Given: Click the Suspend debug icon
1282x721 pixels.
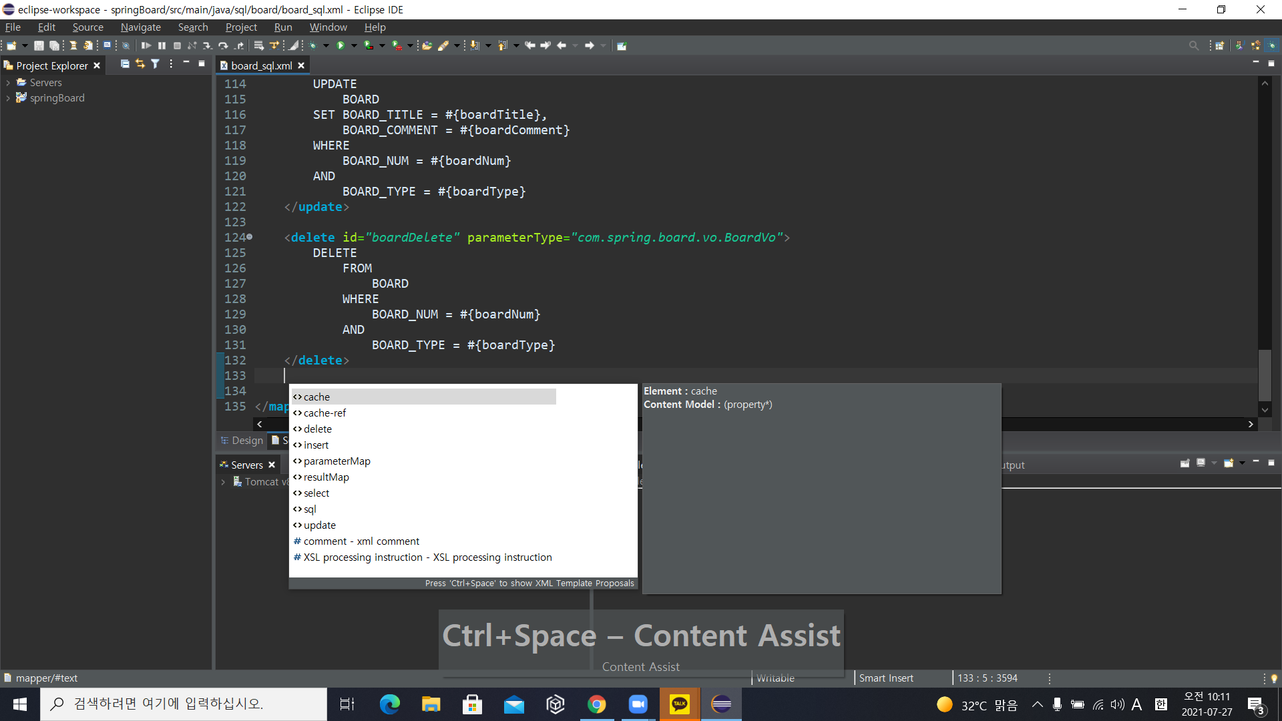Looking at the screenshot, I should coord(162,45).
